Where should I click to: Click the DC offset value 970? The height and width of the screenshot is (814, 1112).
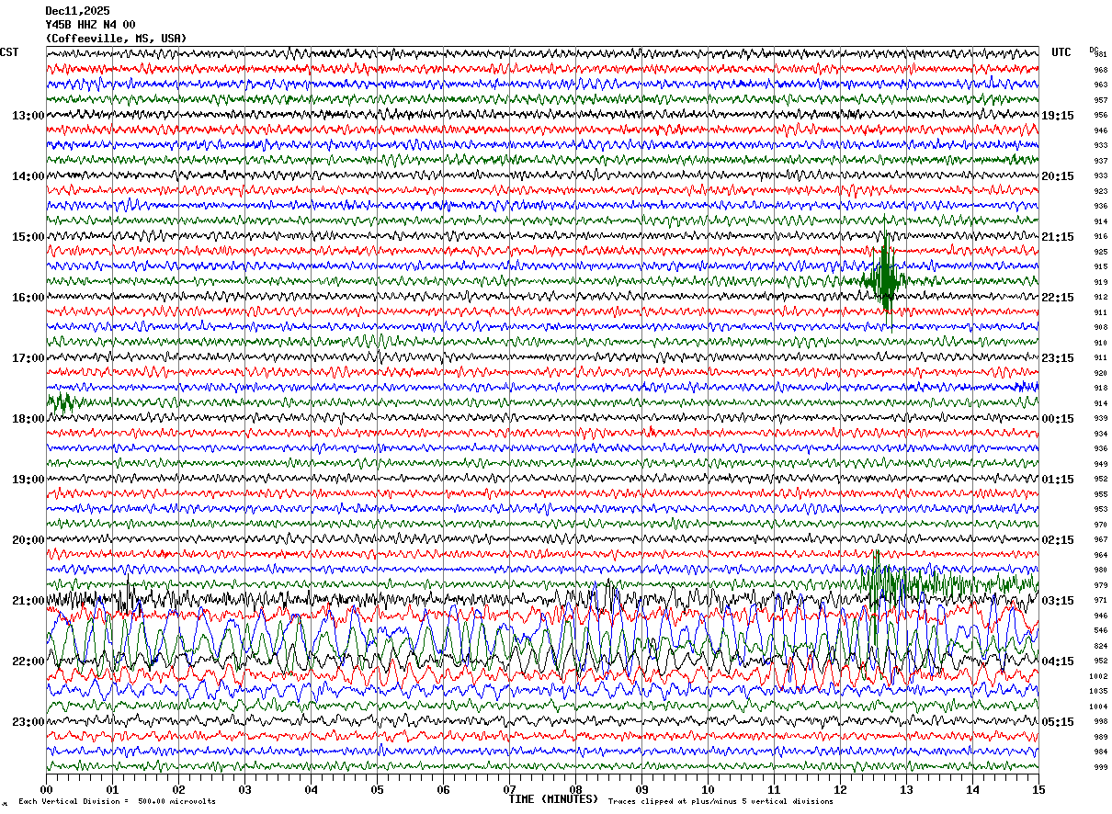pyautogui.click(x=1100, y=525)
